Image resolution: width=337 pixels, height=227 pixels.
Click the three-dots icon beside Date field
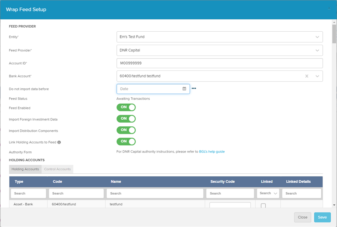coord(194,89)
